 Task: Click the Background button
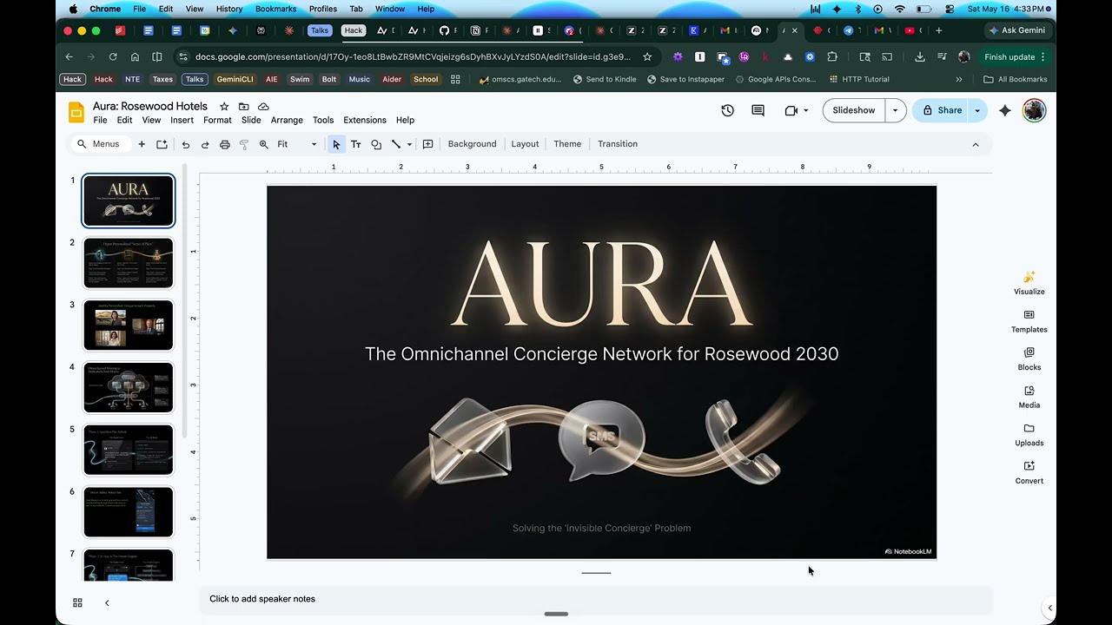472,144
